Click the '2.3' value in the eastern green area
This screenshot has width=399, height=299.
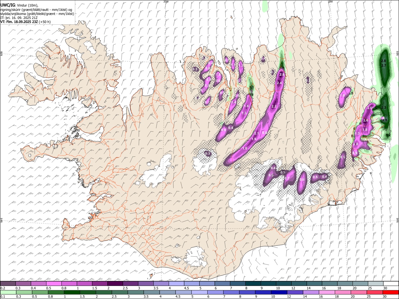[x=384, y=107]
